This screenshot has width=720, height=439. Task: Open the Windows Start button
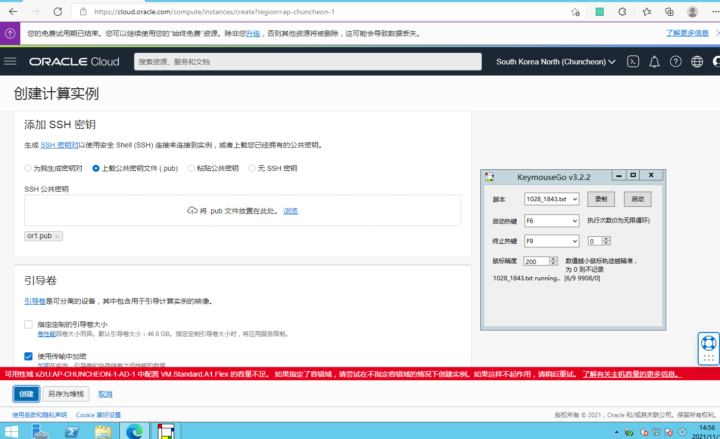pos(11,431)
